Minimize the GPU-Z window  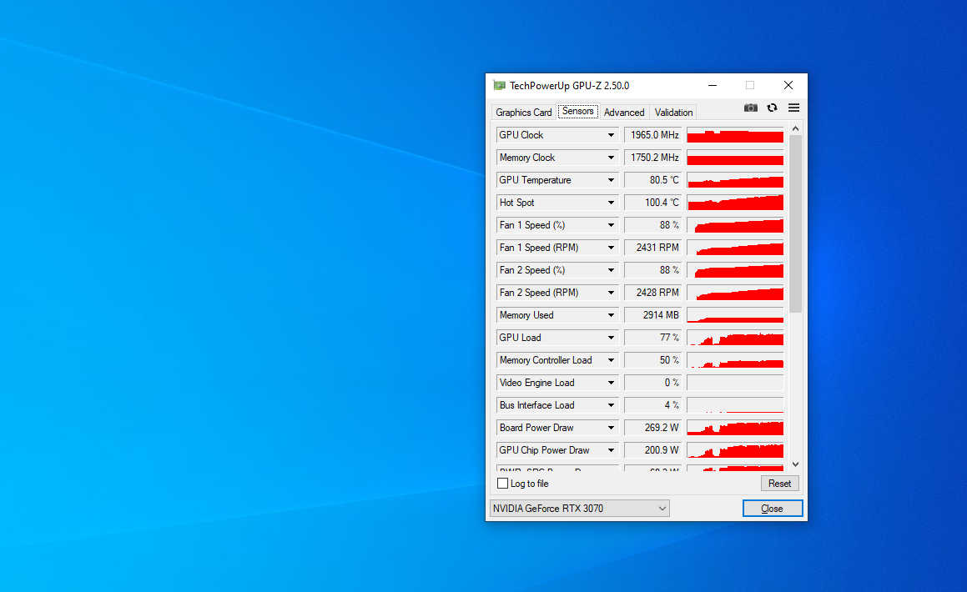pos(713,86)
